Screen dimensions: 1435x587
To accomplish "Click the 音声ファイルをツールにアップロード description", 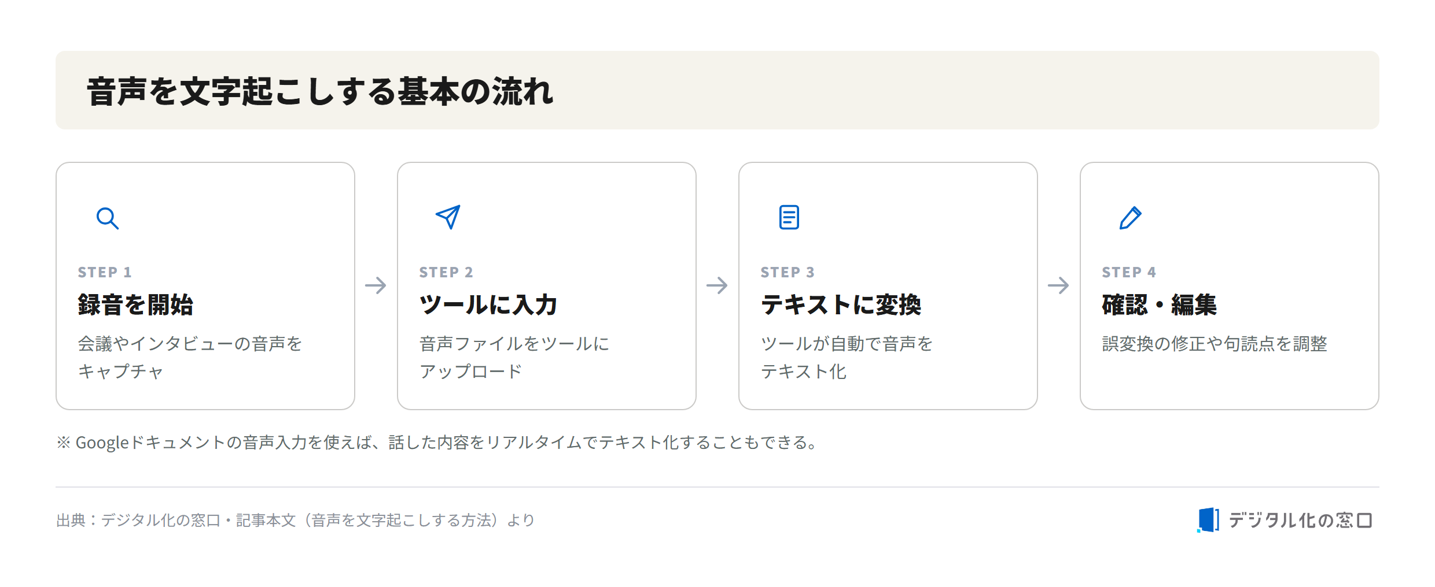I will 514,358.
